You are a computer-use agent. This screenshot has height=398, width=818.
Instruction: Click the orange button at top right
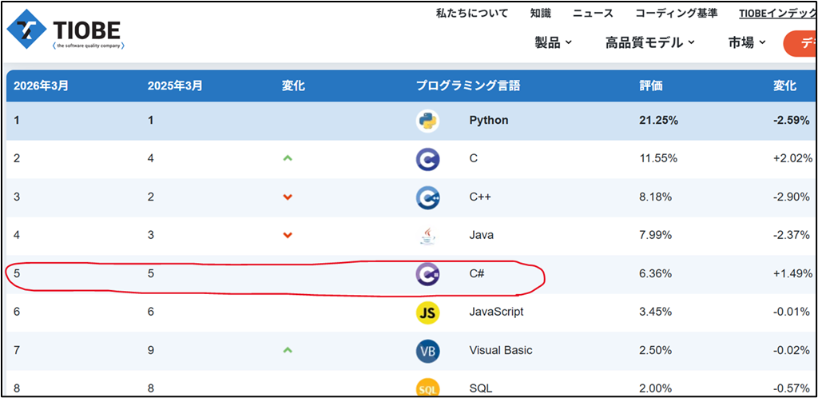800,44
